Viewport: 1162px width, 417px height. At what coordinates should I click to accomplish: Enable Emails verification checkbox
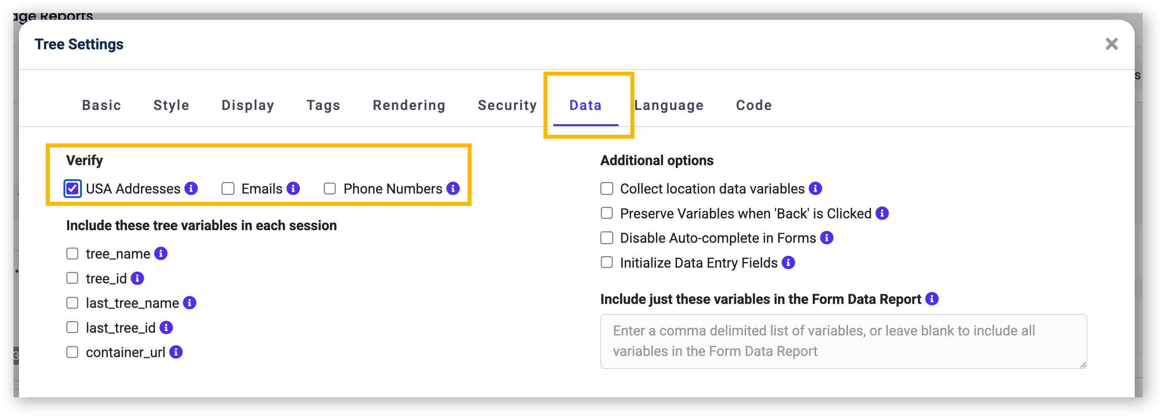[228, 188]
